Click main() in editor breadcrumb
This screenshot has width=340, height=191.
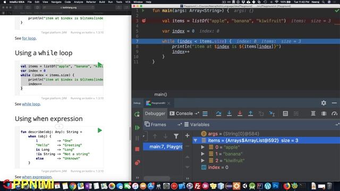tap(160, 94)
